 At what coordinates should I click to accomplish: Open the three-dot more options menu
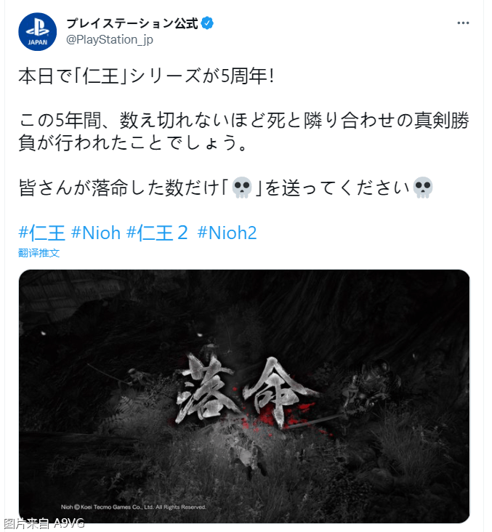coord(463,23)
